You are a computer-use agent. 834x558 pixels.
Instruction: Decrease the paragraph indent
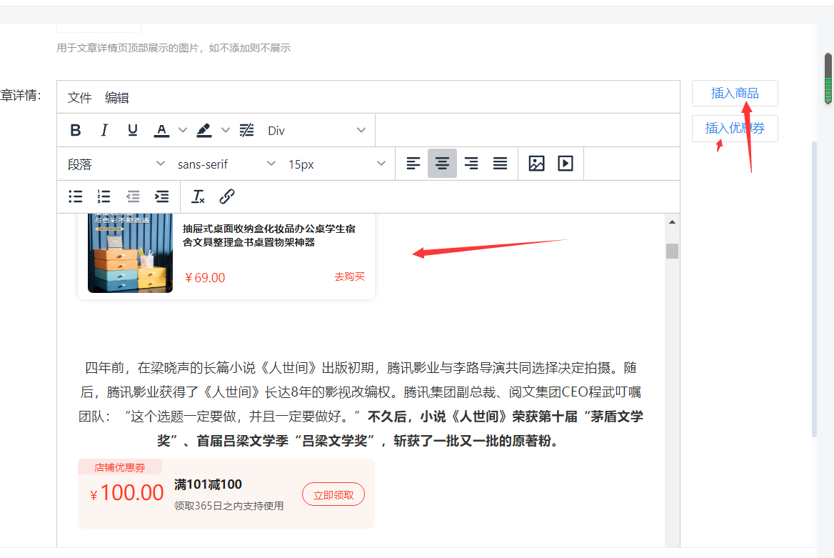[x=133, y=196]
